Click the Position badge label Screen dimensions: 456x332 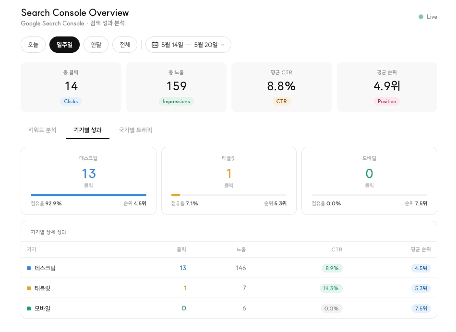coord(387,101)
